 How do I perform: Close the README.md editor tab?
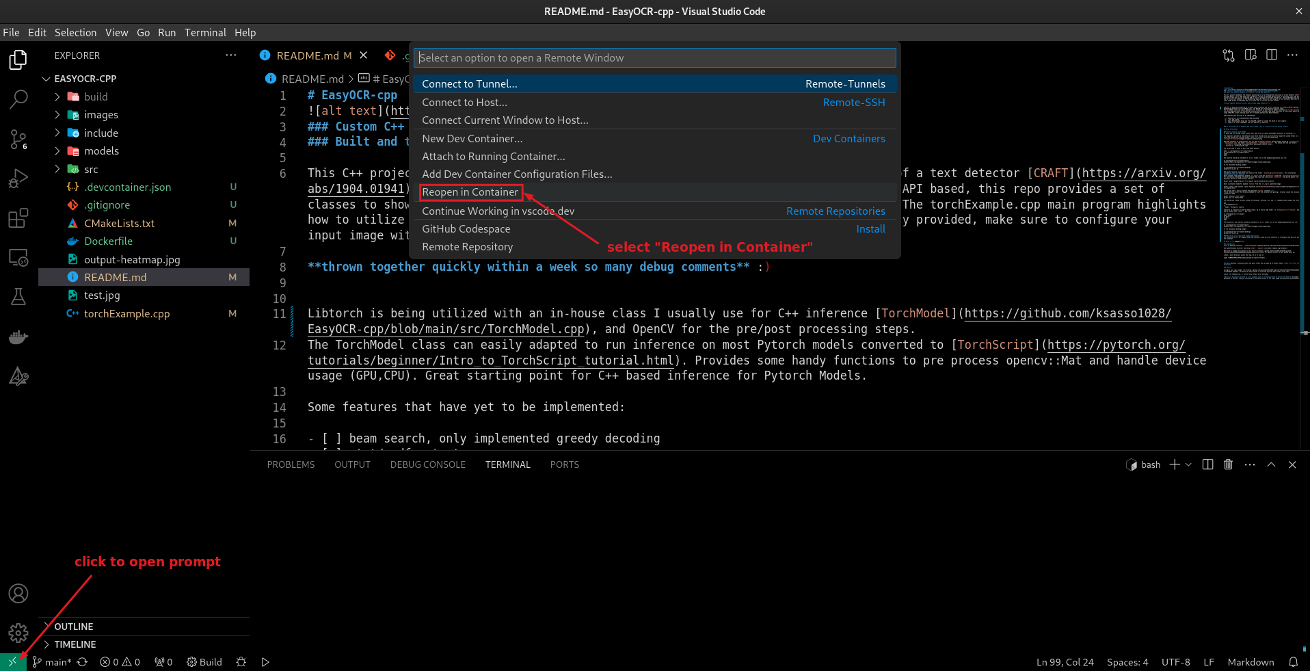pyautogui.click(x=364, y=55)
